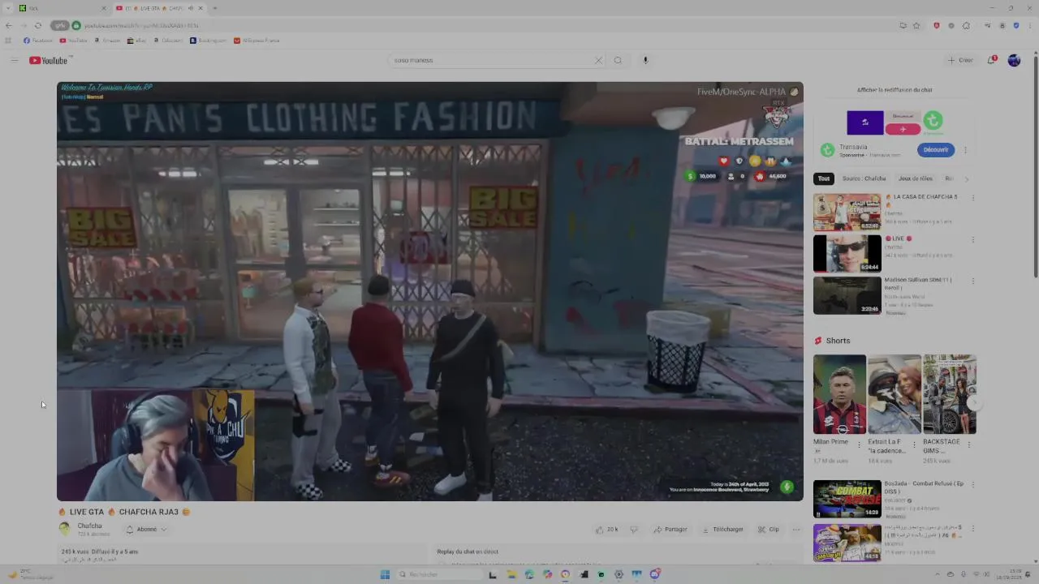Open the BACKSTAGE GIMS short thumbnail
The image size is (1039, 584).
click(949, 394)
